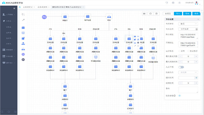The image size is (204, 115).
Task: Click the 导出 export button
Action: coord(187,14)
